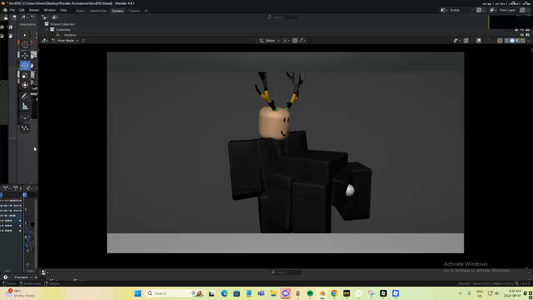Select the Breakdowner pose tool

(x=25, y=117)
